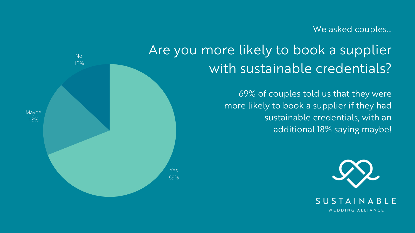The height and width of the screenshot is (233, 415).
Task: Click the "Are you more likely" headline line
Action: [270, 50]
